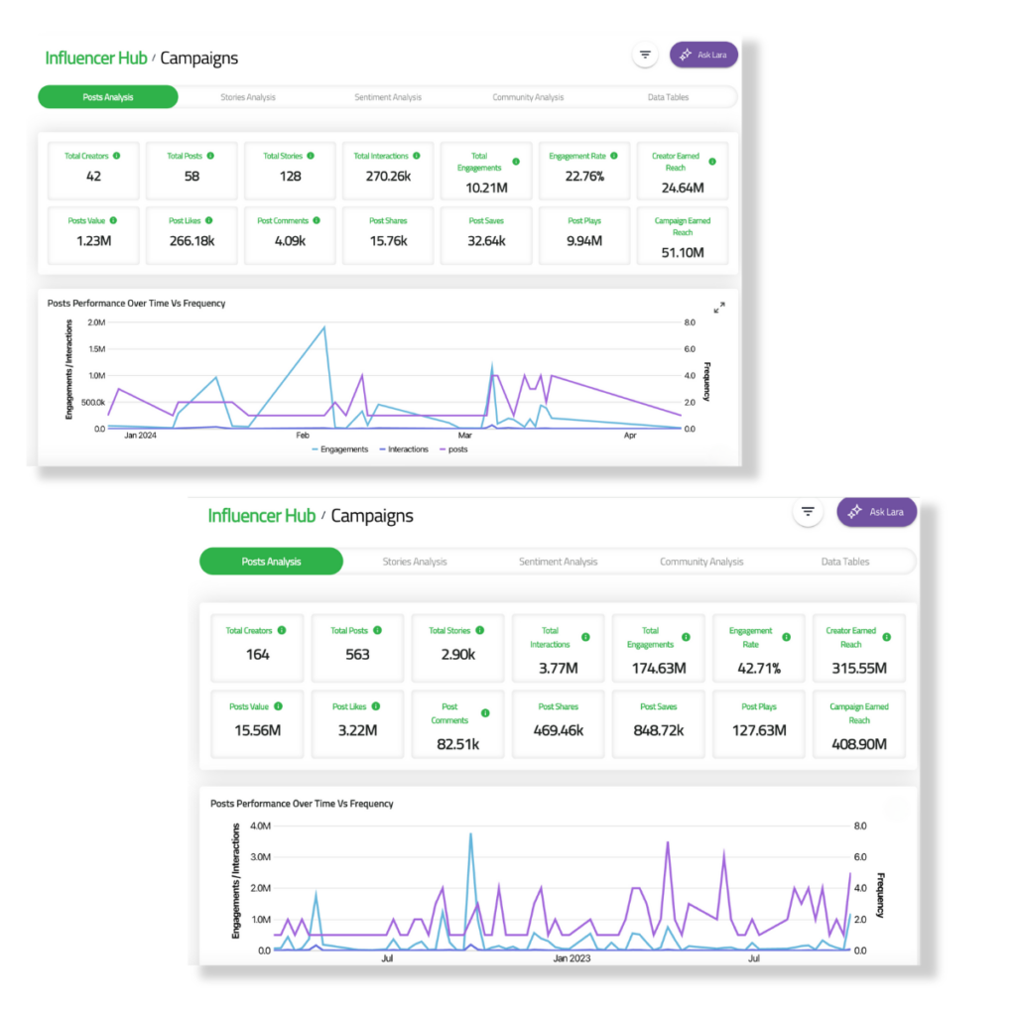1016x1016 pixels.
Task: Open the filter icon beside the upper Ask Lara button
Action: click(645, 56)
